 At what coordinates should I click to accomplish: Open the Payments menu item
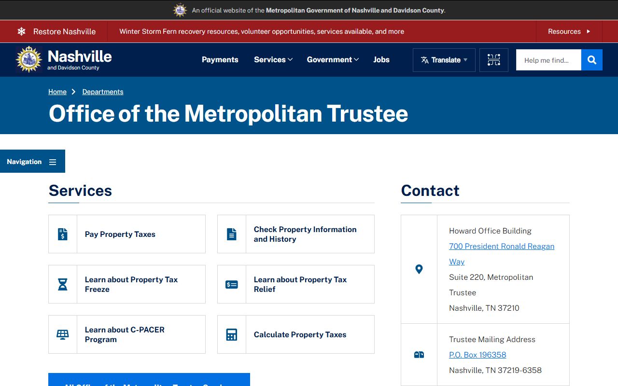(x=220, y=60)
